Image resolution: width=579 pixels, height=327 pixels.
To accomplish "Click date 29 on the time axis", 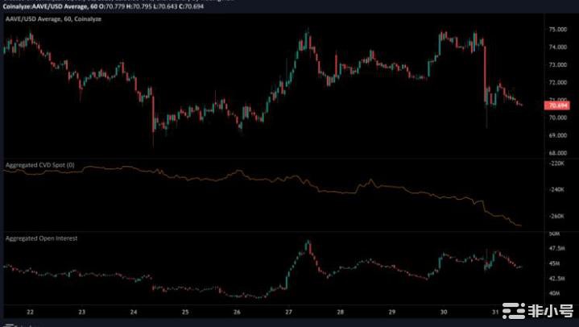I will click(x=392, y=313).
